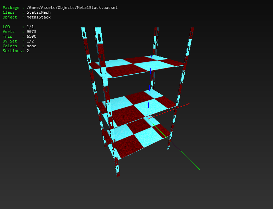Click the blue vertical axis line

tap(150, 87)
